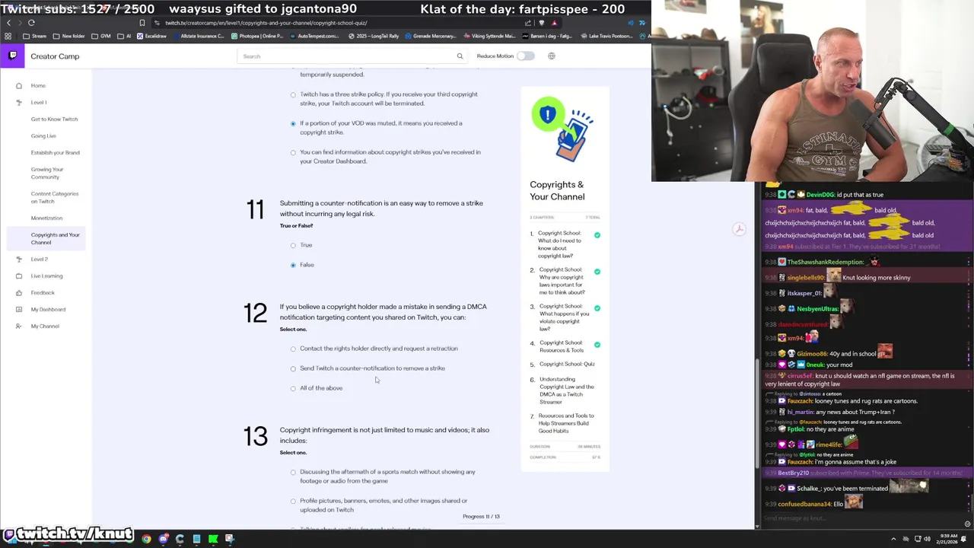Image resolution: width=974 pixels, height=548 pixels.
Task: Open 'Monetization' in sidebar
Action: 46,218
